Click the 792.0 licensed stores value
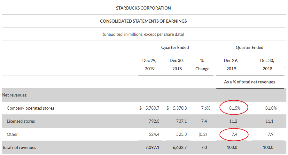Viewport: 288px width, 155px height. (x=154, y=121)
